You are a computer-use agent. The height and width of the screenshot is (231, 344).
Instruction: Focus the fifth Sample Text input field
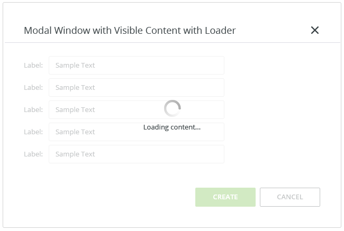[x=137, y=154]
